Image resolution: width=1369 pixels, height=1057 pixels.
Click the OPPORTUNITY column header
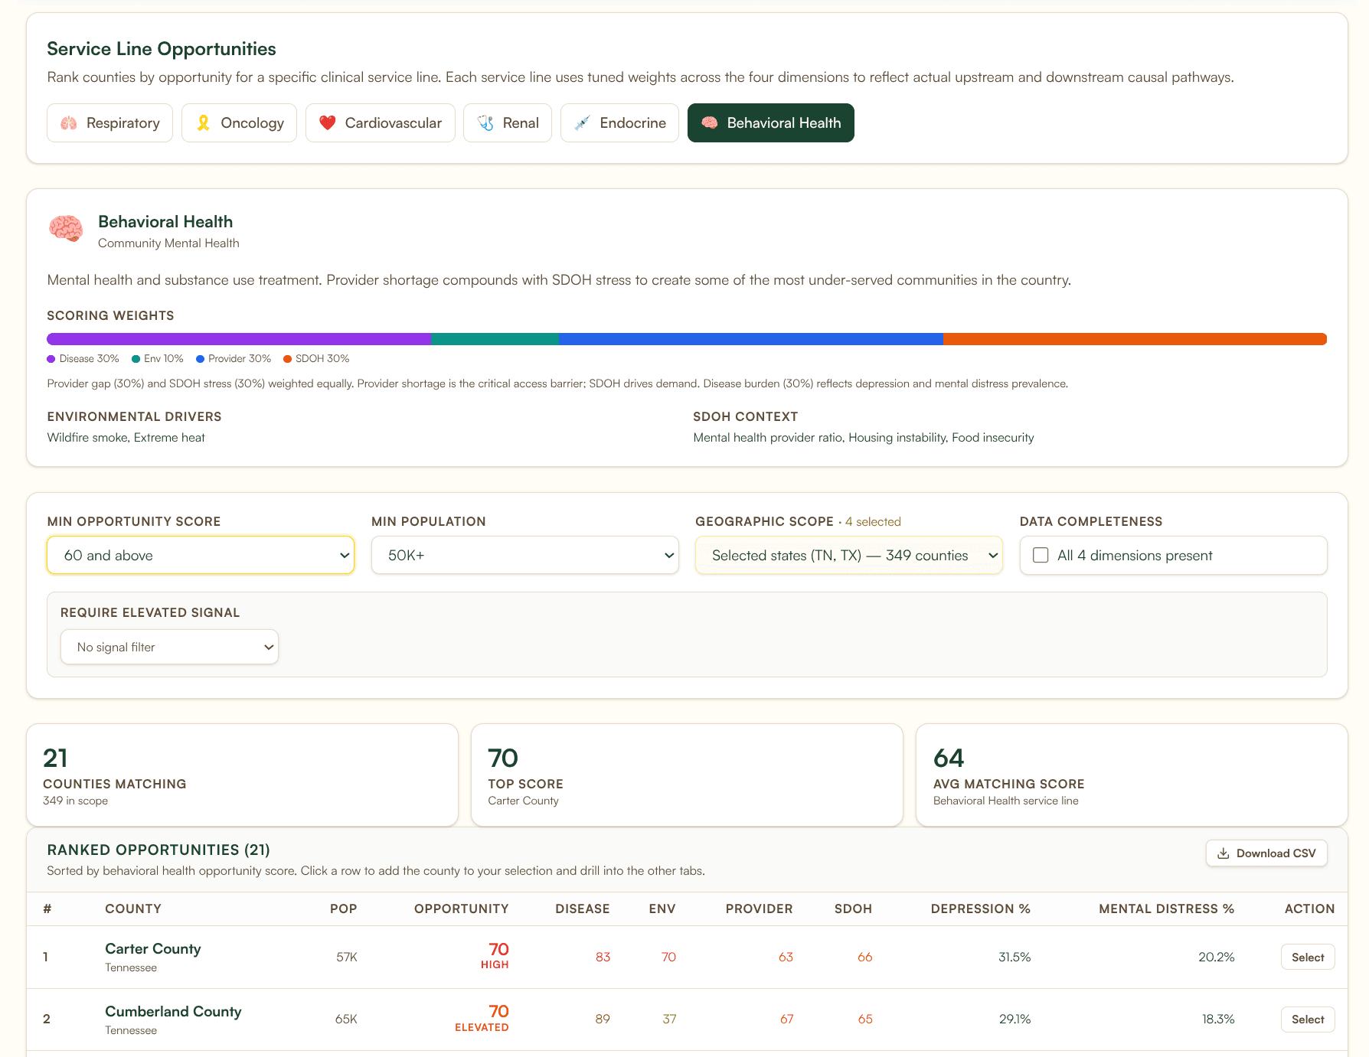[462, 909]
